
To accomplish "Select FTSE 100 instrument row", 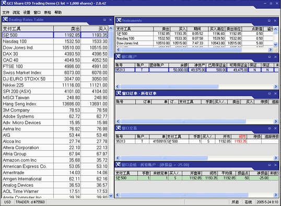I will (x=55, y=66).
